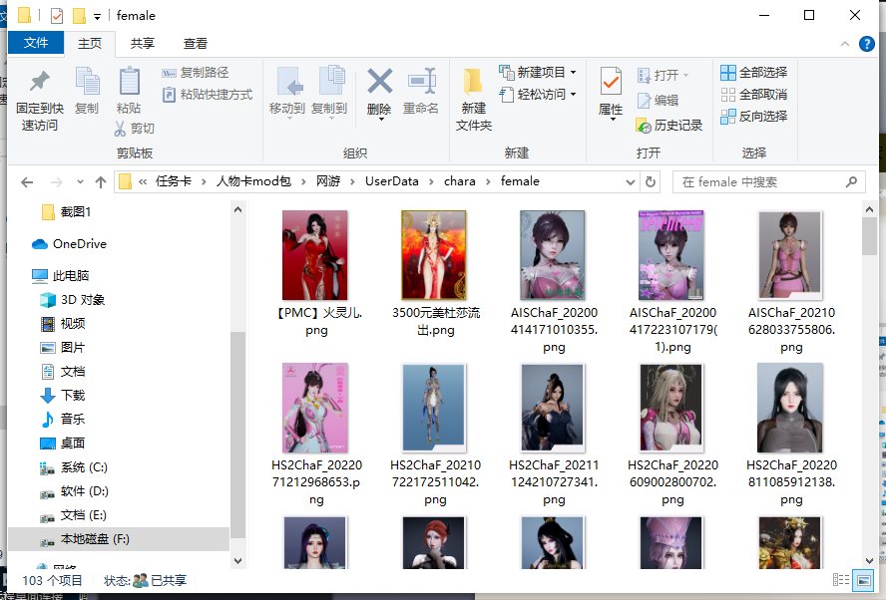Select the Home (主页) tab
The image size is (886, 600).
click(90, 44)
